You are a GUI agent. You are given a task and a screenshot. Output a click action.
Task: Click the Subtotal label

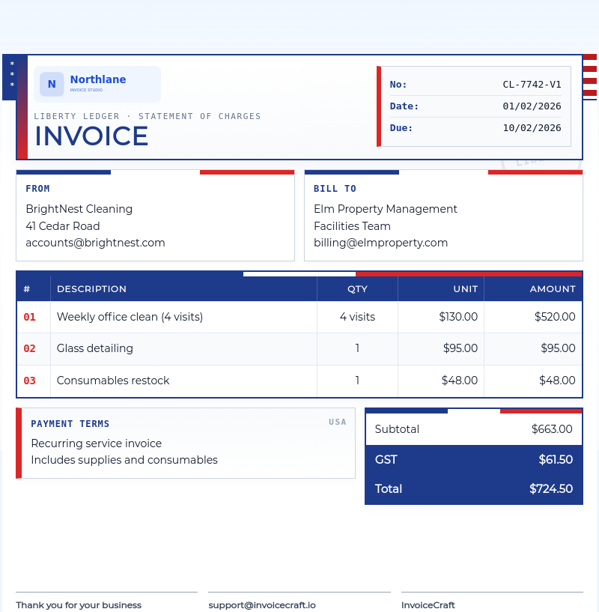(x=397, y=429)
